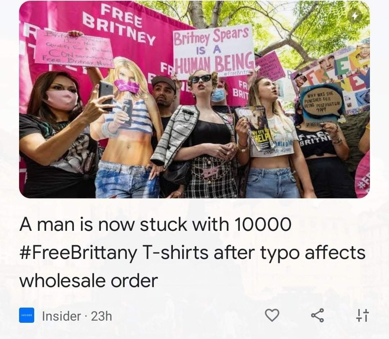Click the blue Insider logo icon
389x339 pixels.
(x=27, y=315)
